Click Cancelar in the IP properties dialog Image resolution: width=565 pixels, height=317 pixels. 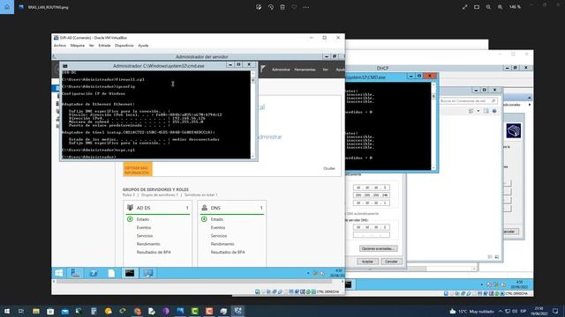point(391,262)
